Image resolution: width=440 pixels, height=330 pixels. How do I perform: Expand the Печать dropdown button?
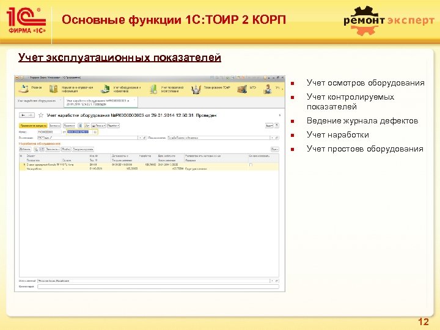coord(98,125)
